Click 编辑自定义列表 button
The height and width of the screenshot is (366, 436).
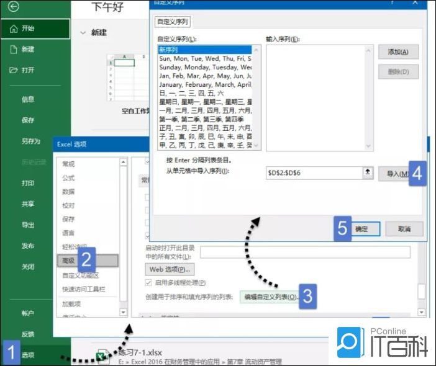pos(270,297)
